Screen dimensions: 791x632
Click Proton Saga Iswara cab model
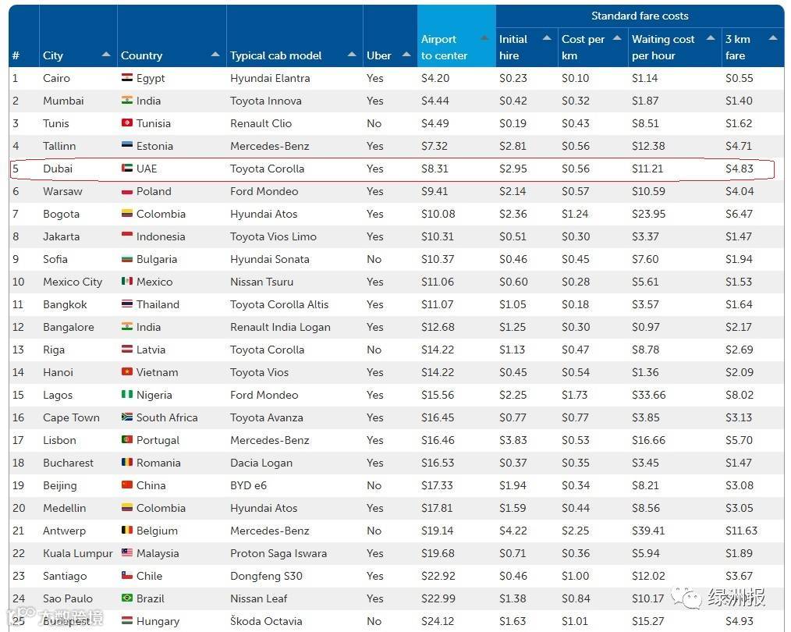point(278,553)
